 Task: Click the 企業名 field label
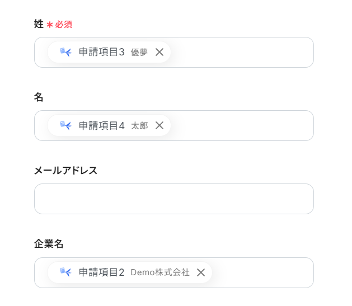tap(49, 244)
